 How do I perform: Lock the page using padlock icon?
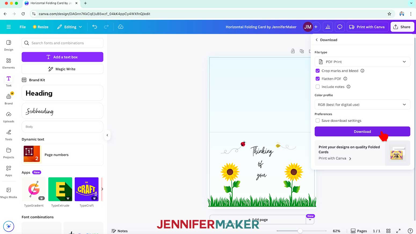click(x=293, y=51)
